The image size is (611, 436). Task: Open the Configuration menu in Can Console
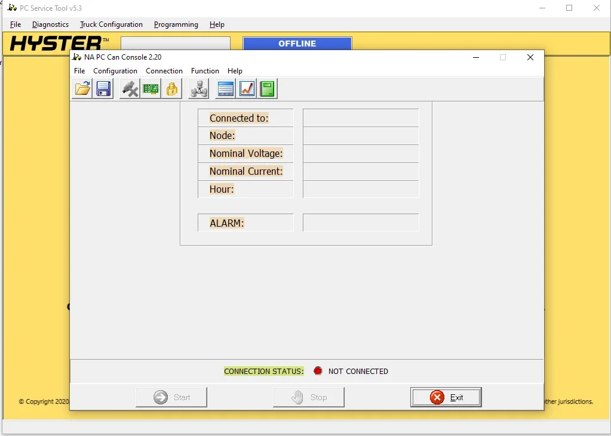pos(115,70)
